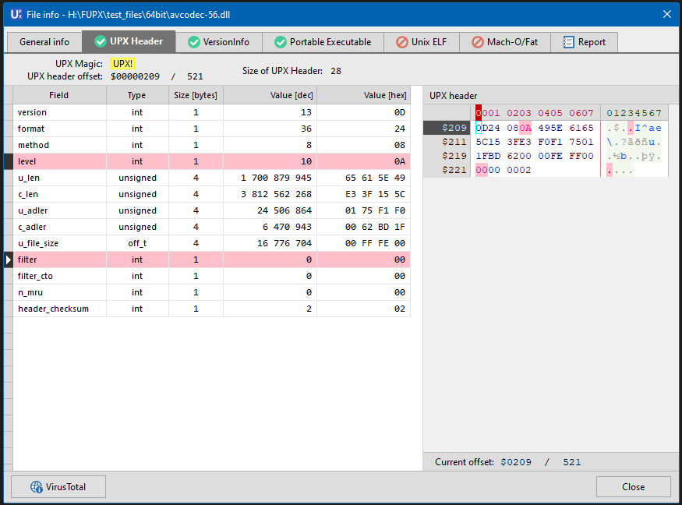Open the VersionInfo tab
The height and width of the screenshot is (505, 682).
(219, 42)
